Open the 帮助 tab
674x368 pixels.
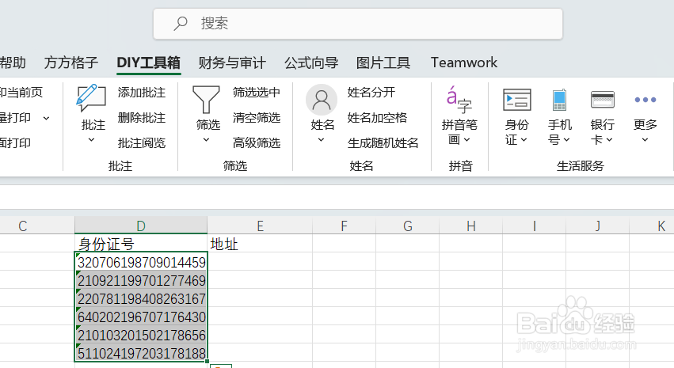point(13,63)
